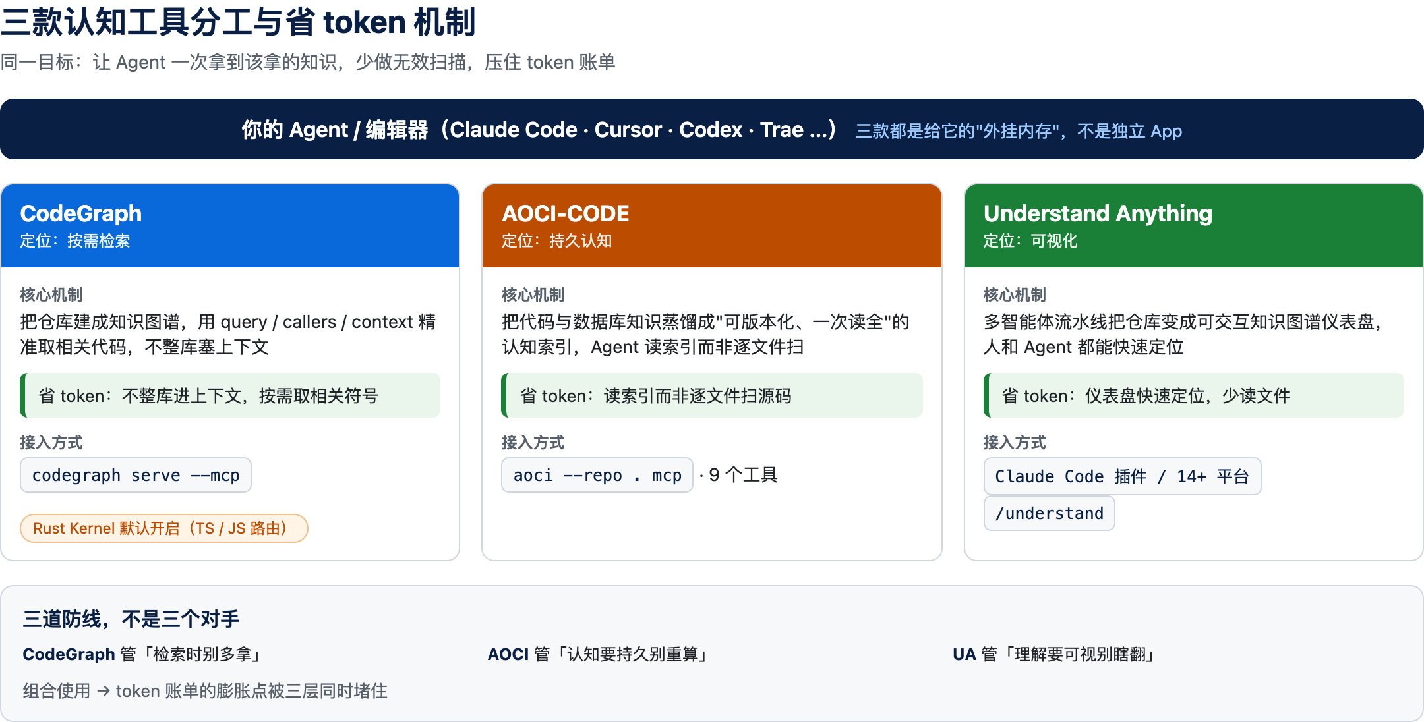Click the /understand command chip
This screenshot has width=1424, height=722.
(1049, 513)
